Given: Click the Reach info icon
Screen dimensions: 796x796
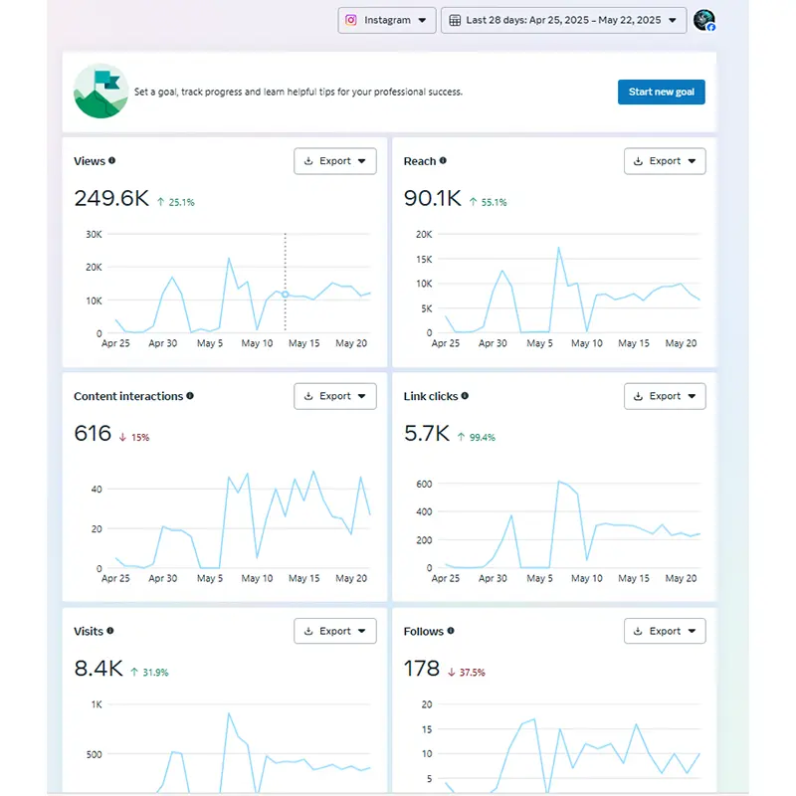Looking at the screenshot, I should pyautogui.click(x=443, y=160).
